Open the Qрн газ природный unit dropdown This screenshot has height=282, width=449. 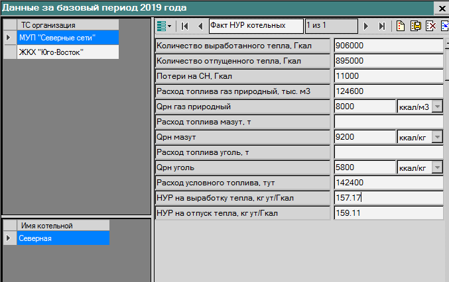[x=436, y=107]
